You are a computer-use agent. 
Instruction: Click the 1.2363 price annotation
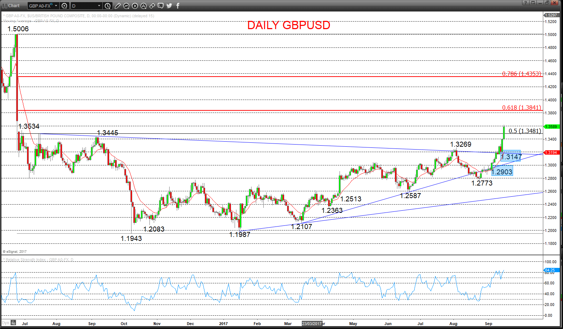point(332,210)
